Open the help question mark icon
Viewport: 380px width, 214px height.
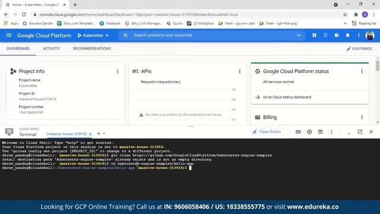(x=337, y=36)
